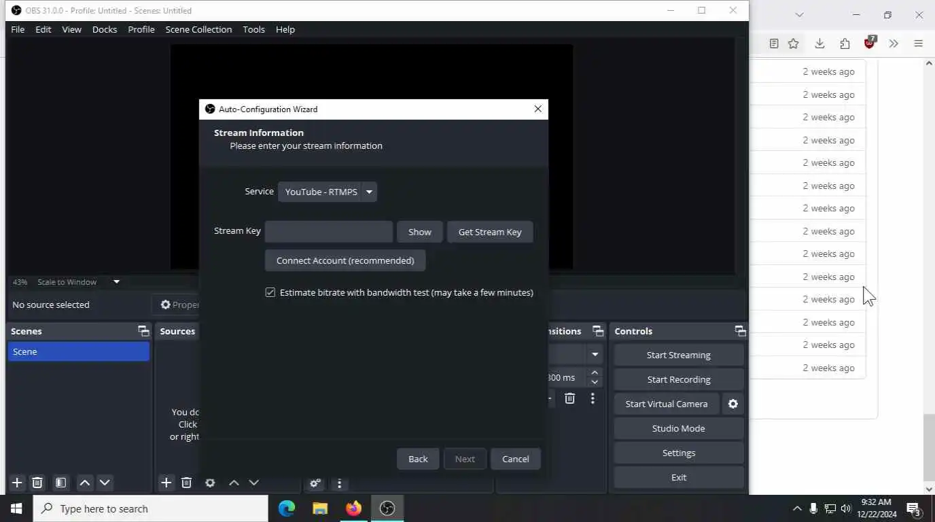Move source down arrow in Sources dock

pos(253,483)
